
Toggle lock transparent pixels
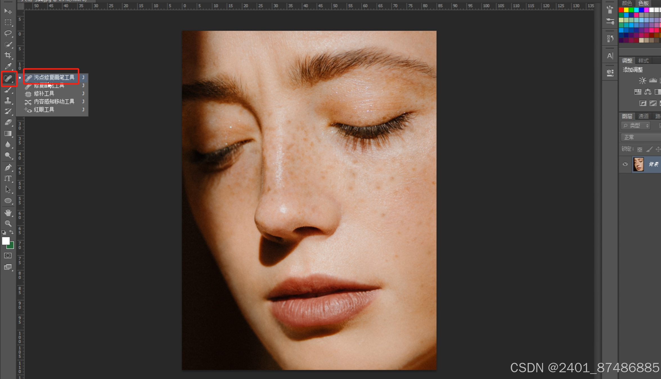click(x=640, y=149)
